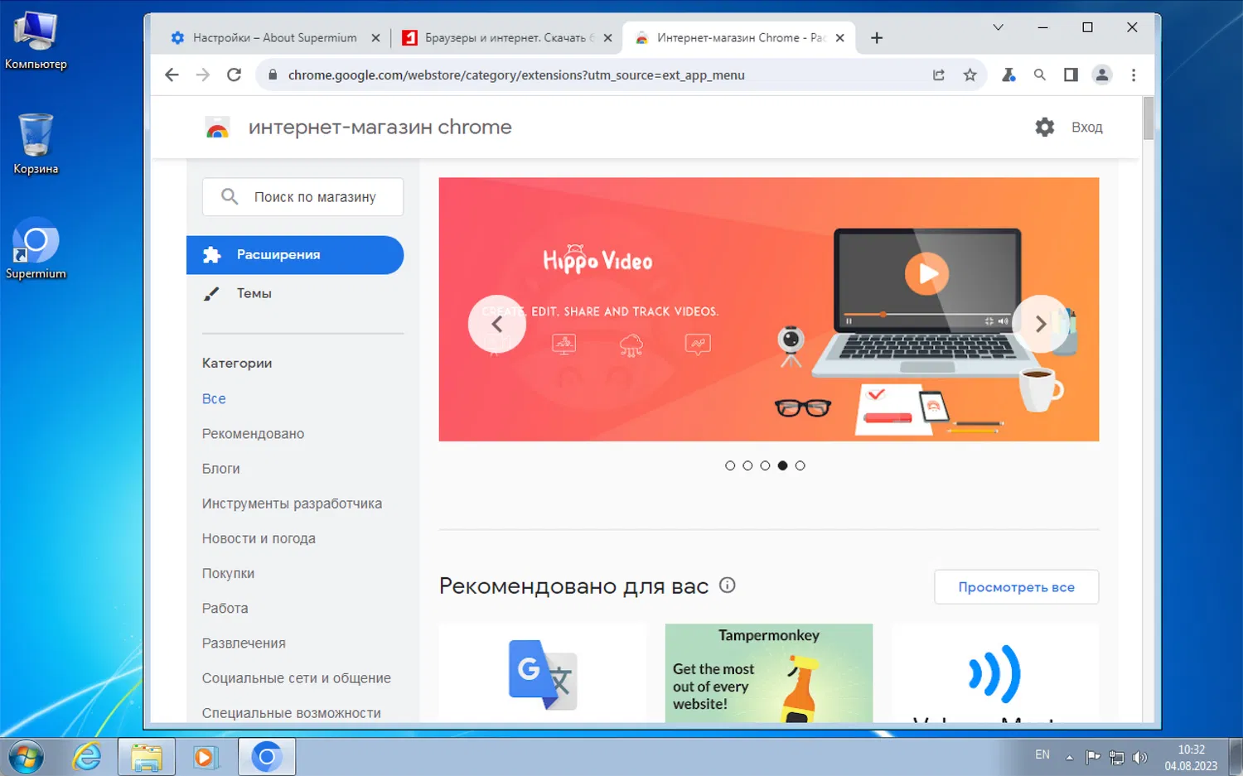The height and width of the screenshot is (776, 1243).
Task: Open the Action Center flag icon
Action: [1093, 757]
